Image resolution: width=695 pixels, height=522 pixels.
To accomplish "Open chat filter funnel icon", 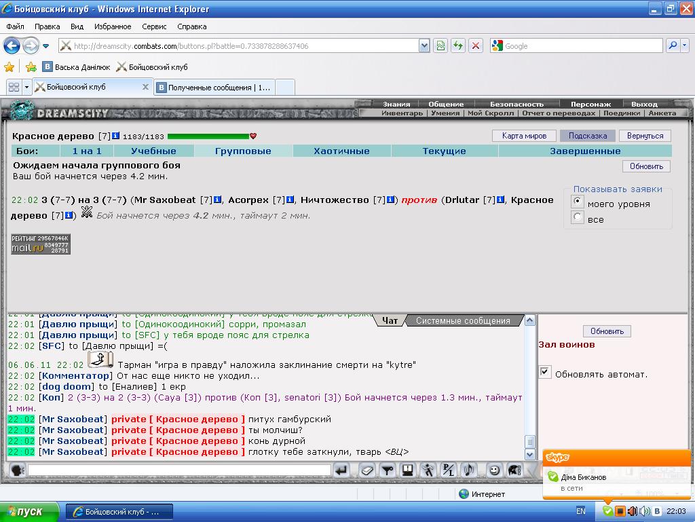I will [x=388, y=470].
